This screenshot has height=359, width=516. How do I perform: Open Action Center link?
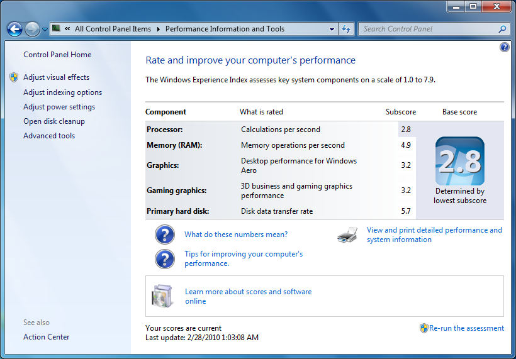point(47,337)
